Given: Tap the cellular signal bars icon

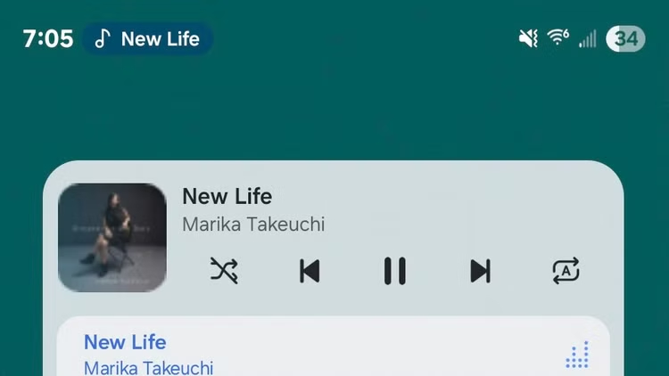Looking at the screenshot, I should point(588,39).
